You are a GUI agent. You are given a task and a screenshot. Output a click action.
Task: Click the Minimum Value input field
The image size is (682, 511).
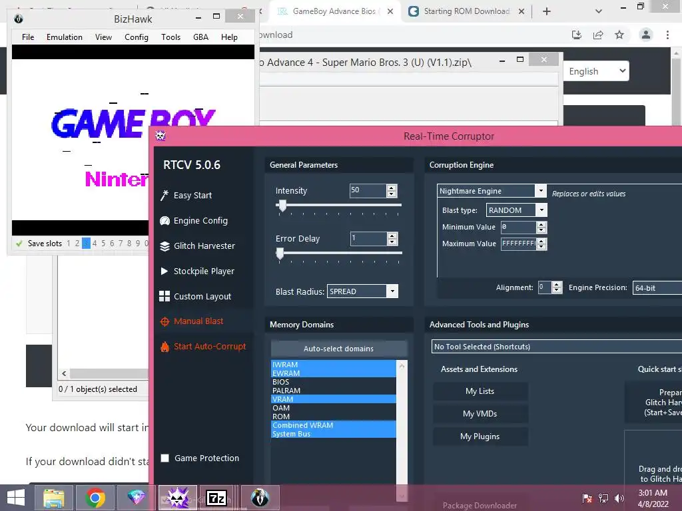click(518, 227)
